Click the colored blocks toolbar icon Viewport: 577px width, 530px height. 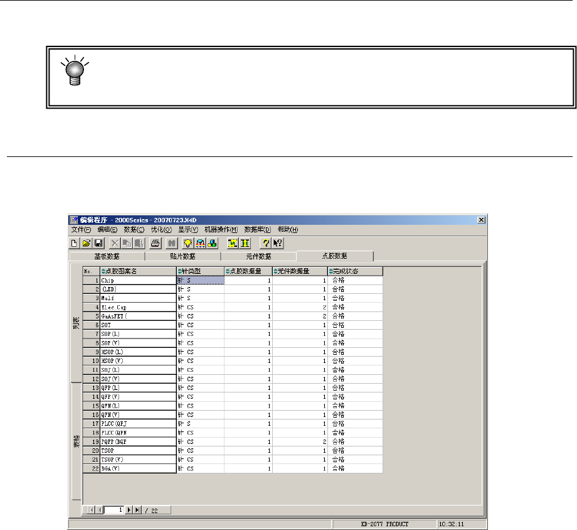[x=213, y=243]
